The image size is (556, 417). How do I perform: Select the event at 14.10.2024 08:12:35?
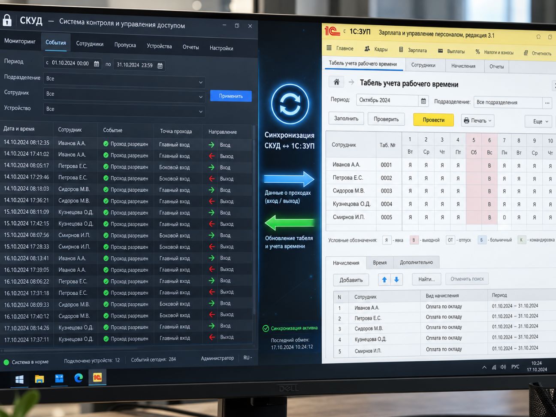point(127,144)
